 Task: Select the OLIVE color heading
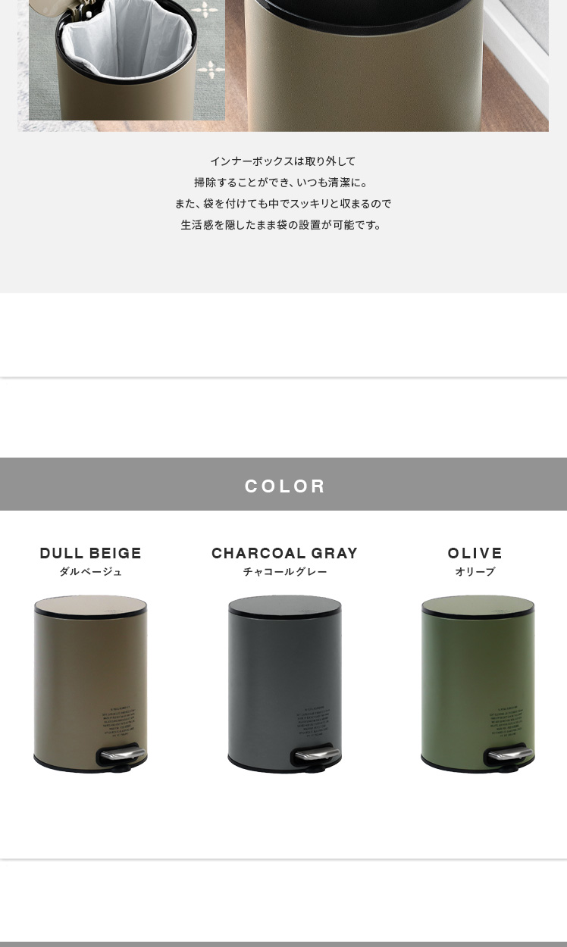coord(475,553)
